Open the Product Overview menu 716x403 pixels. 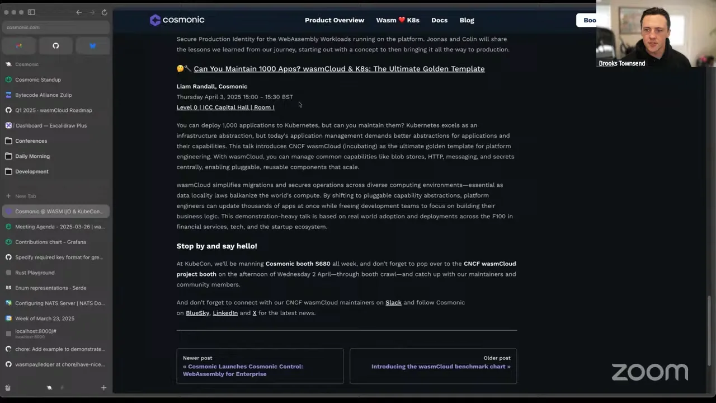click(x=335, y=20)
